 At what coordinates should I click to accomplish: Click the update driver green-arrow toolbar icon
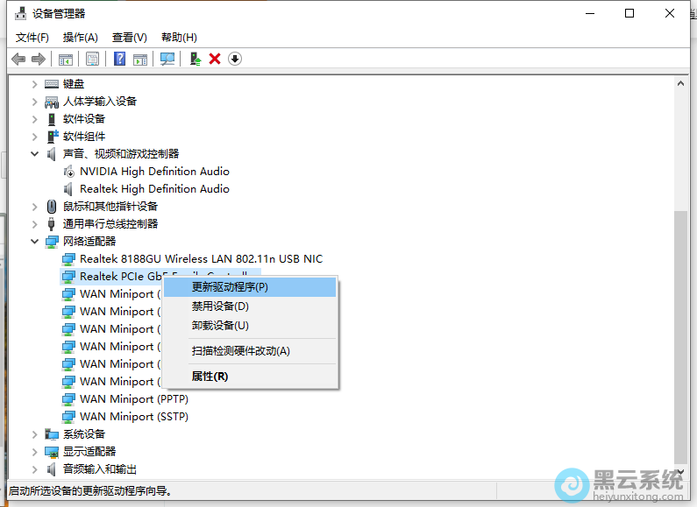(196, 59)
